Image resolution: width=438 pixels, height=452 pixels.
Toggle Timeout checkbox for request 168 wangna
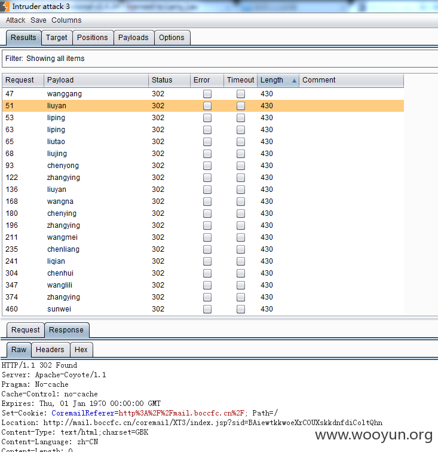(241, 201)
